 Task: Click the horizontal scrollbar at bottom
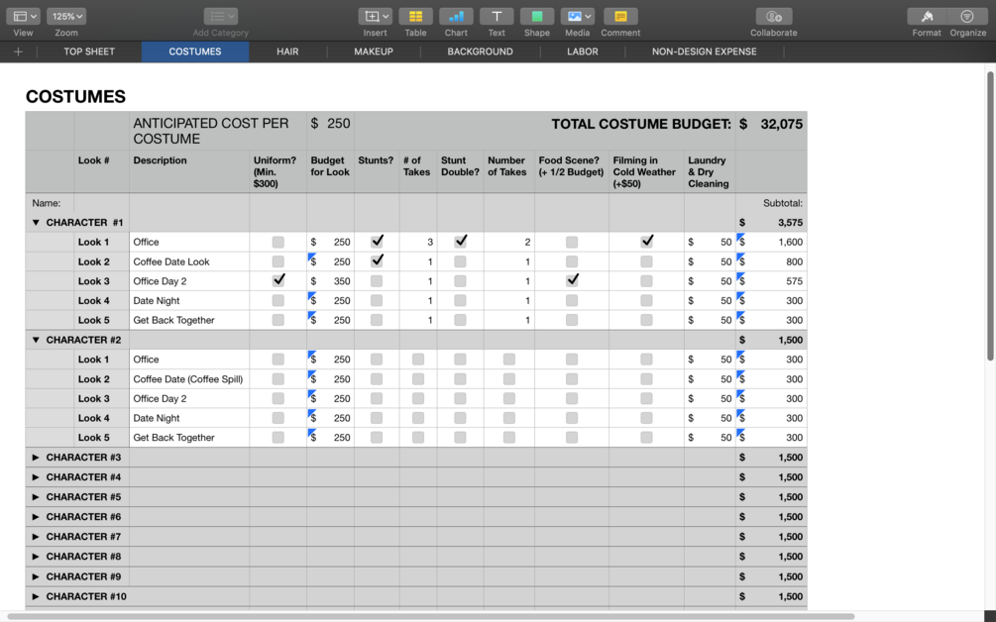coord(432,616)
